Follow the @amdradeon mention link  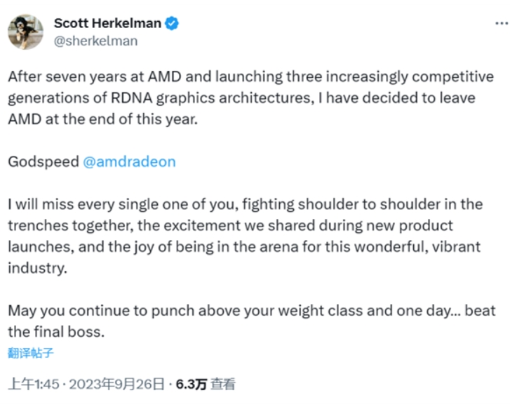[129, 161]
